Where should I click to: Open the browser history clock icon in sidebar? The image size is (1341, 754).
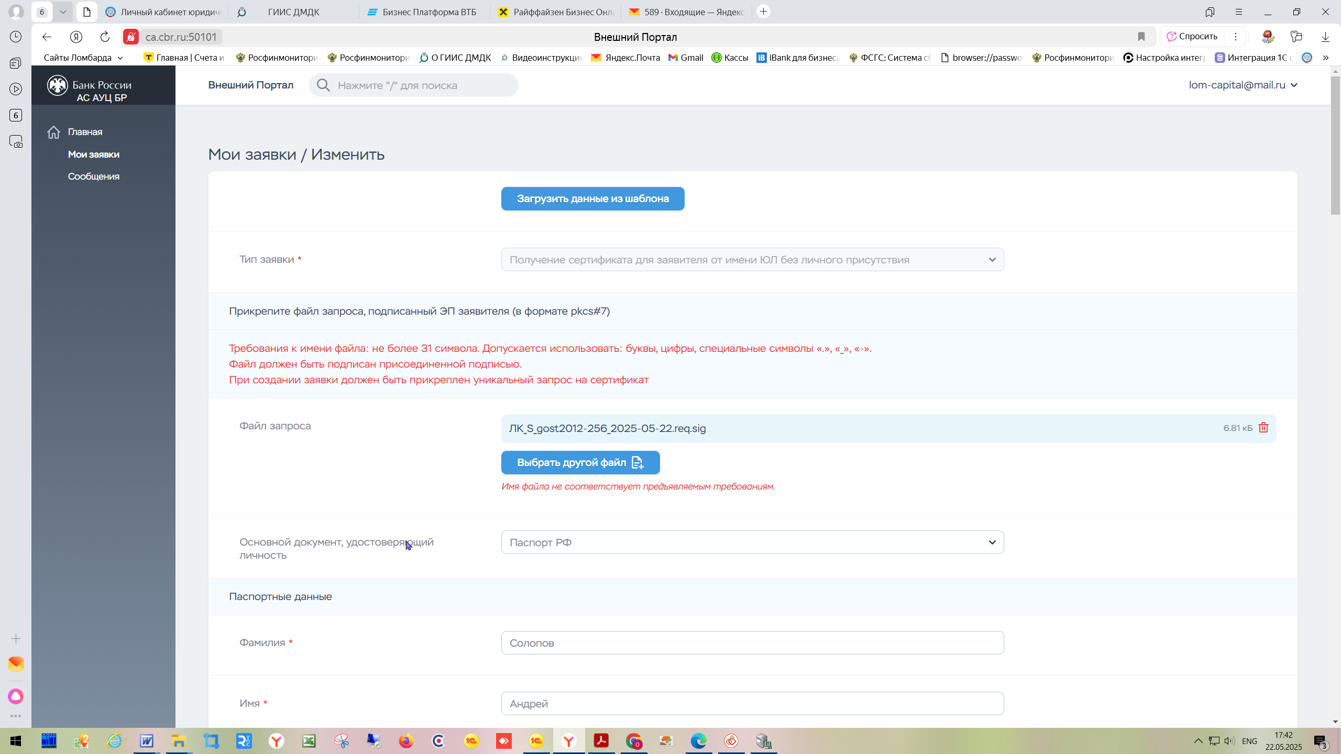pos(16,37)
